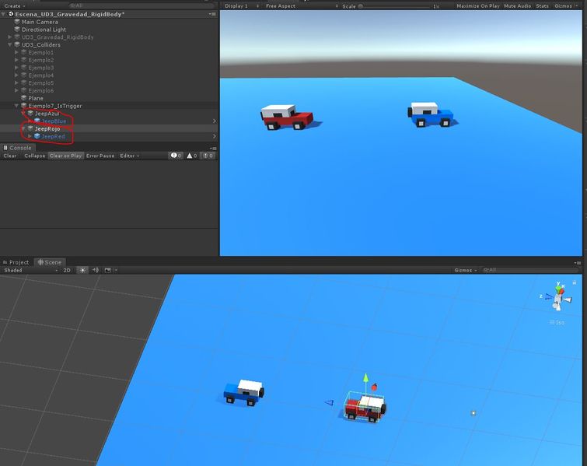Open the scene effects dropdown arrow
This screenshot has width=587, height=466.
pyautogui.click(x=116, y=270)
